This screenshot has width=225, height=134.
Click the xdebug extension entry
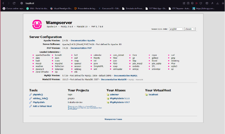pos(78,69)
